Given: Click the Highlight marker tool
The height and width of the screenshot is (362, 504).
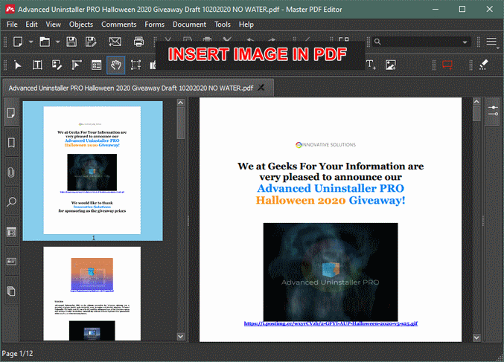Looking at the screenshot, I should [483, 65].
